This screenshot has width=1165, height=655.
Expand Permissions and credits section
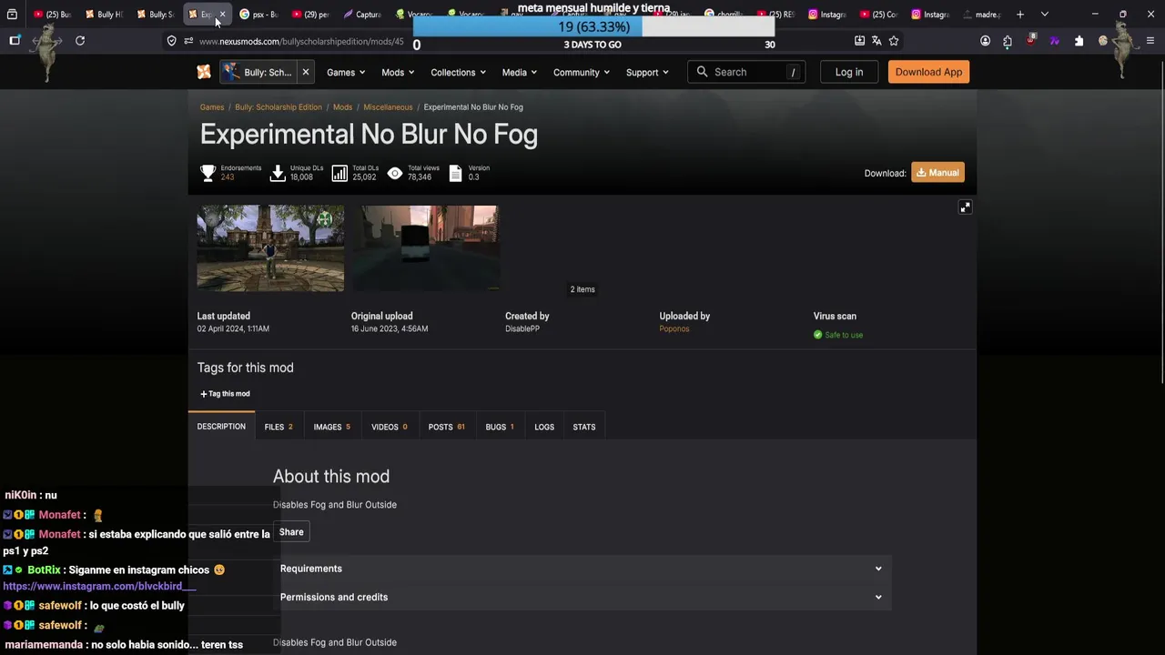(x=582, y=597)
